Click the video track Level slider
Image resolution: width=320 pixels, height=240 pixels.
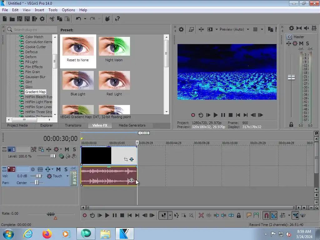[53, 156]
